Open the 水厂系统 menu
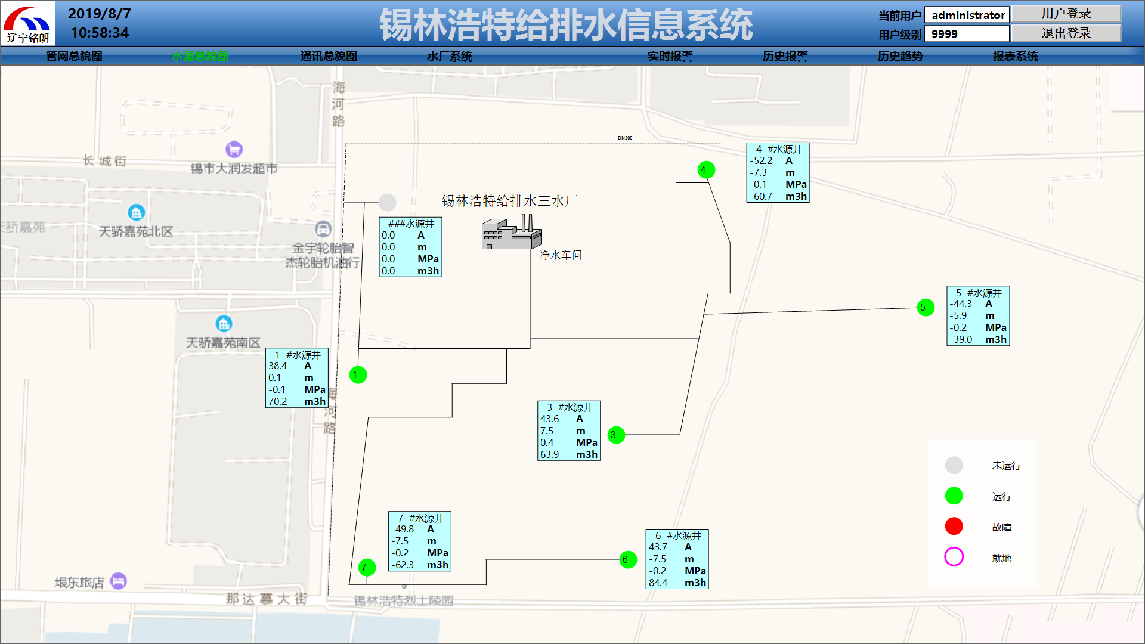 point(449,57)
